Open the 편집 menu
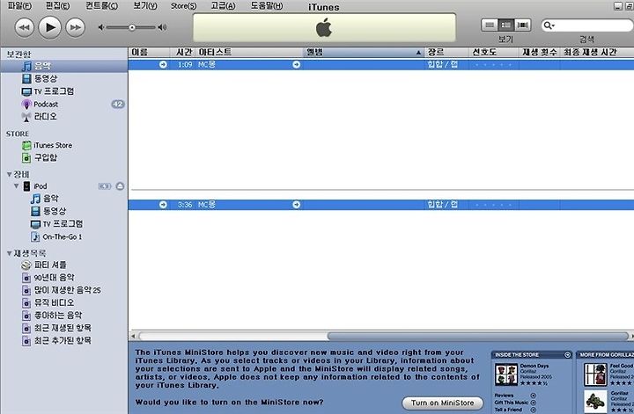The height and width of the screenshot is (414, 634). click(x=57, y=5)
